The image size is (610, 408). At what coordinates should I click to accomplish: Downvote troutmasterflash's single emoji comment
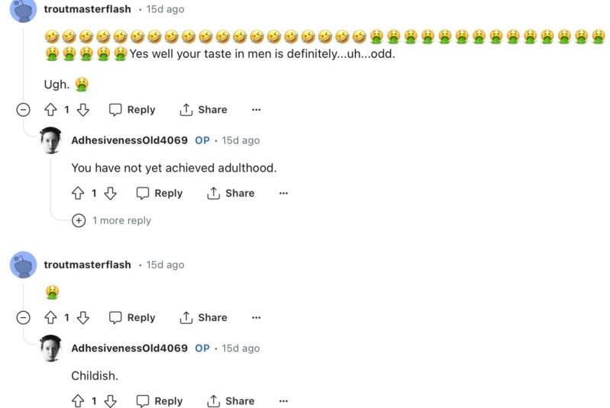pos(83,317)
